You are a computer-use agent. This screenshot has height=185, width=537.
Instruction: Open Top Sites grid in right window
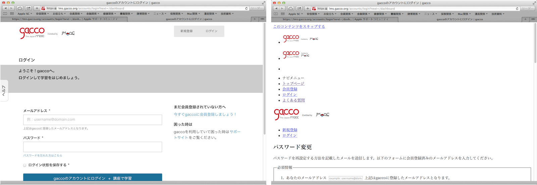[283, 14]
